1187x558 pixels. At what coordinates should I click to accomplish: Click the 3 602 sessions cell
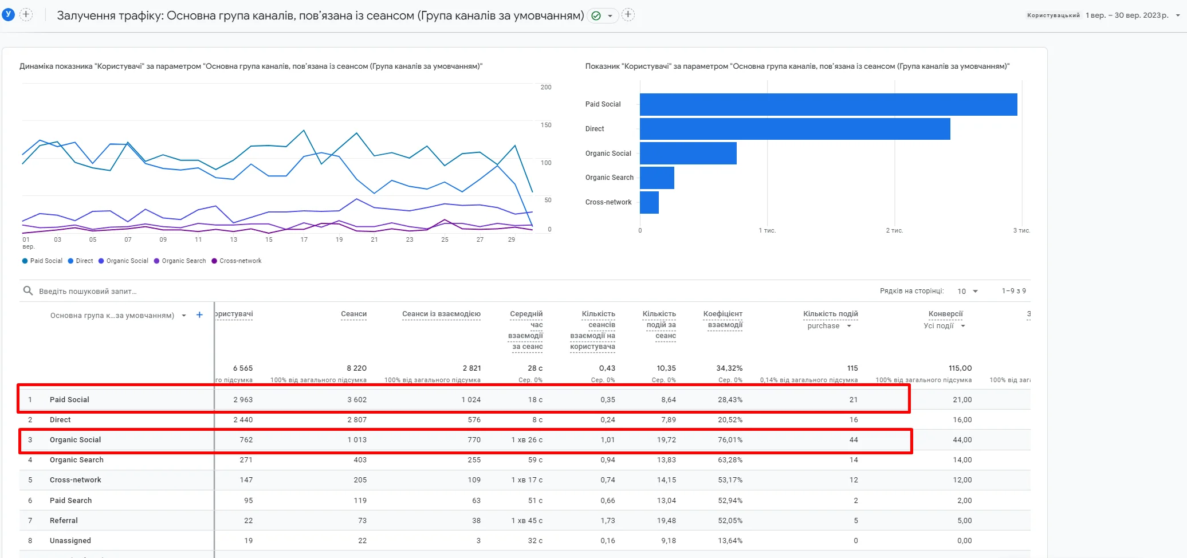pos(357,400)
